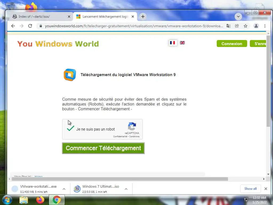This screenshot has width=273, height=205.
Task: Click the S'enregistrer button
Action: pos(258,44)
